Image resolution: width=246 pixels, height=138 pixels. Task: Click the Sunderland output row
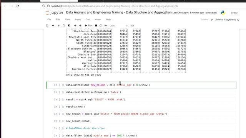pos(126,46)
